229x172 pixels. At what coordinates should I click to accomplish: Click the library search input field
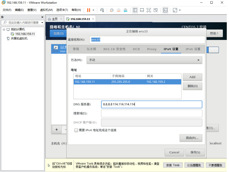(x=23, y=23)
